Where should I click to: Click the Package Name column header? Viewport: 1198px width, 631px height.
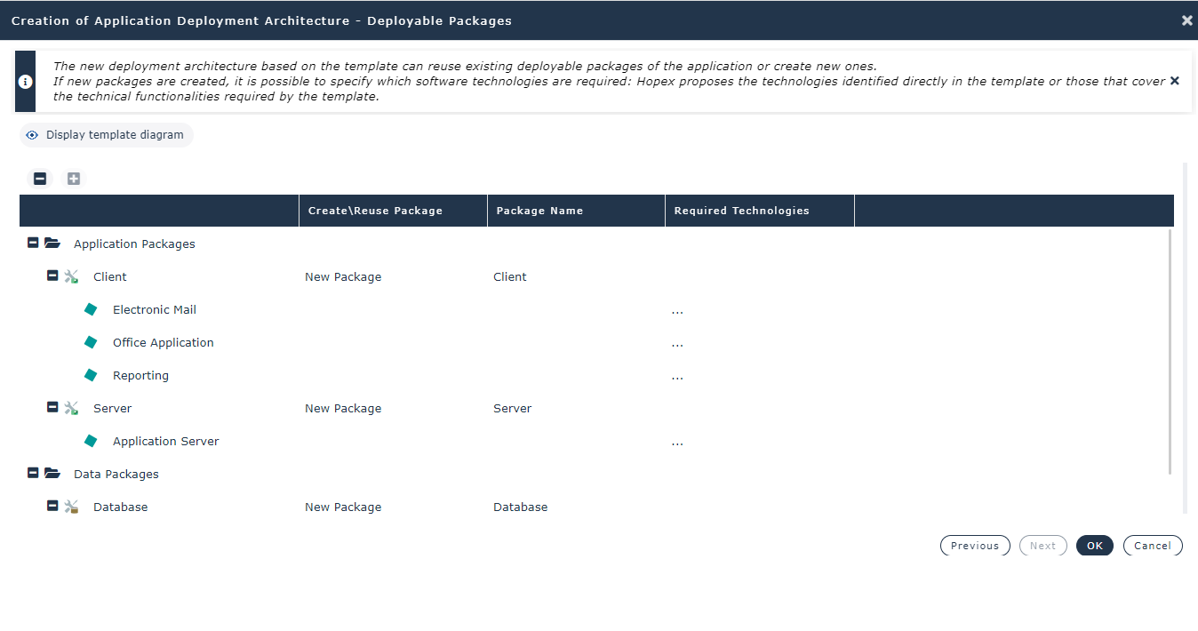click(x=539, y=211)
